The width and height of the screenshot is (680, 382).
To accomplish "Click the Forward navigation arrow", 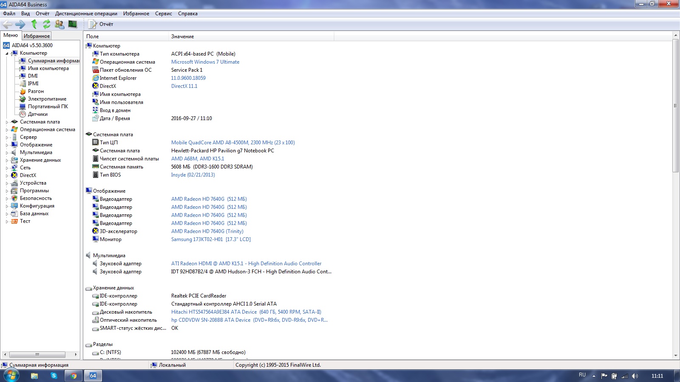I will coord(20,24).
